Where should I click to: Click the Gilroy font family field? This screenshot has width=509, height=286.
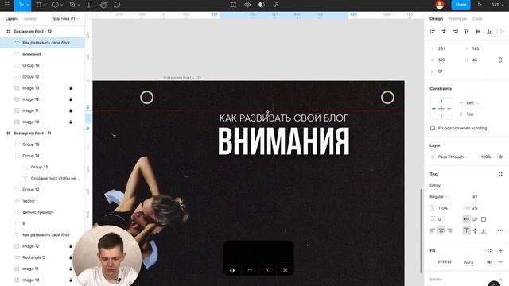(435, 185)
